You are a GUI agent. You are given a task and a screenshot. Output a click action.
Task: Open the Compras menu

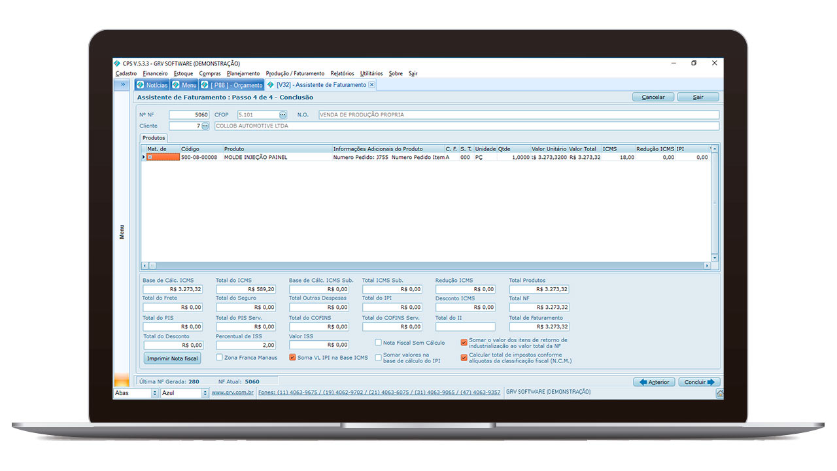coord(210,74)
